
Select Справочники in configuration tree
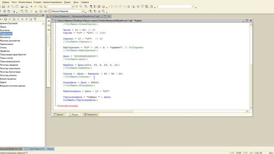(6, 34)
